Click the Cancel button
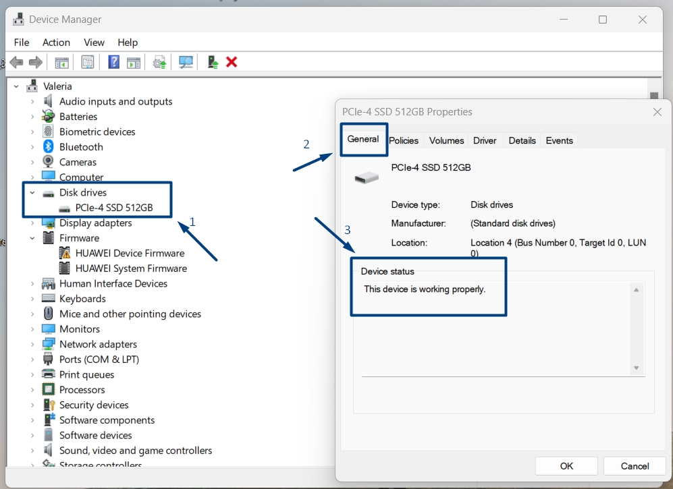The height and width of the screenshot is (489, 673). click(634, 466)
